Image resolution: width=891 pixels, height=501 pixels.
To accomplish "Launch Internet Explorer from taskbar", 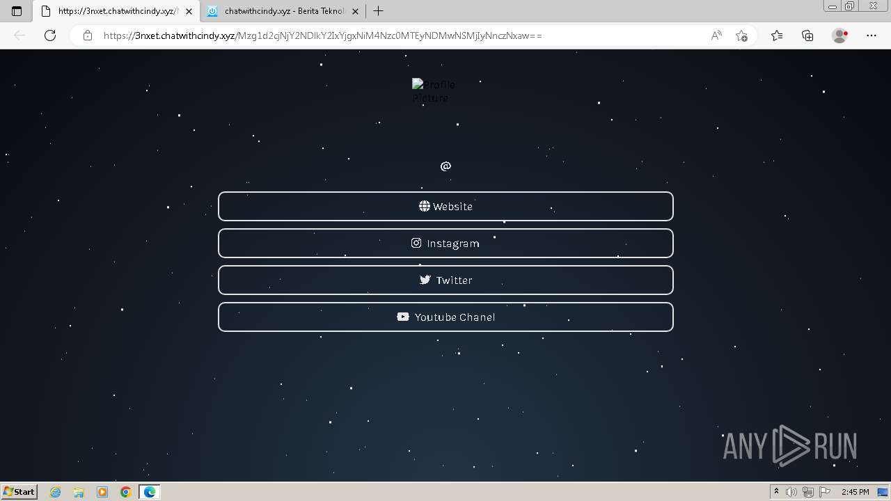I will (x=56, y=492).
